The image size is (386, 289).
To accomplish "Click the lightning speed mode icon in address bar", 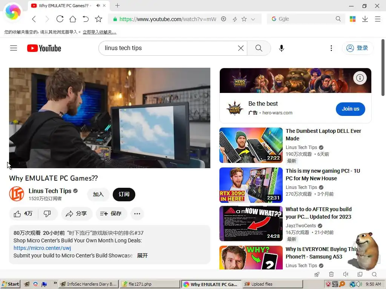I will (x=235, y=19).
